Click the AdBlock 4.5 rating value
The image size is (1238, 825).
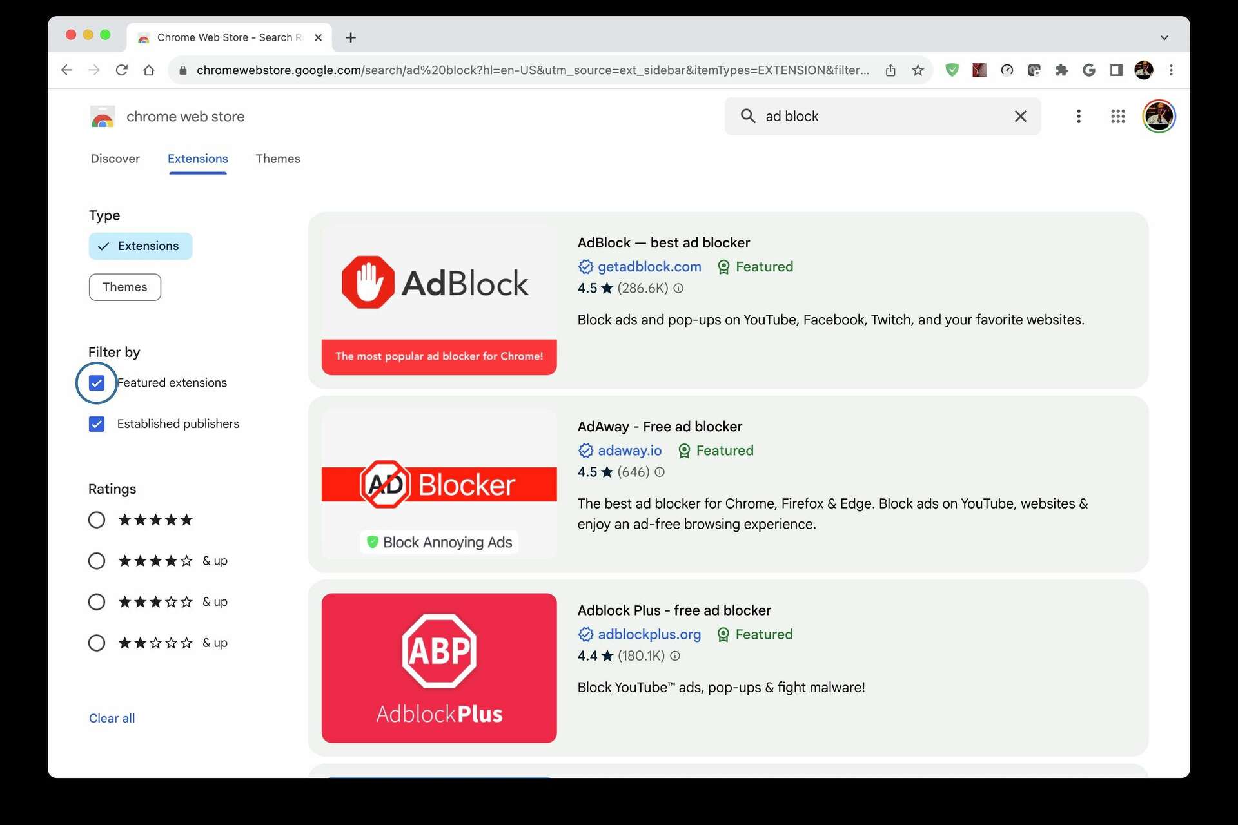coord(587,288)
